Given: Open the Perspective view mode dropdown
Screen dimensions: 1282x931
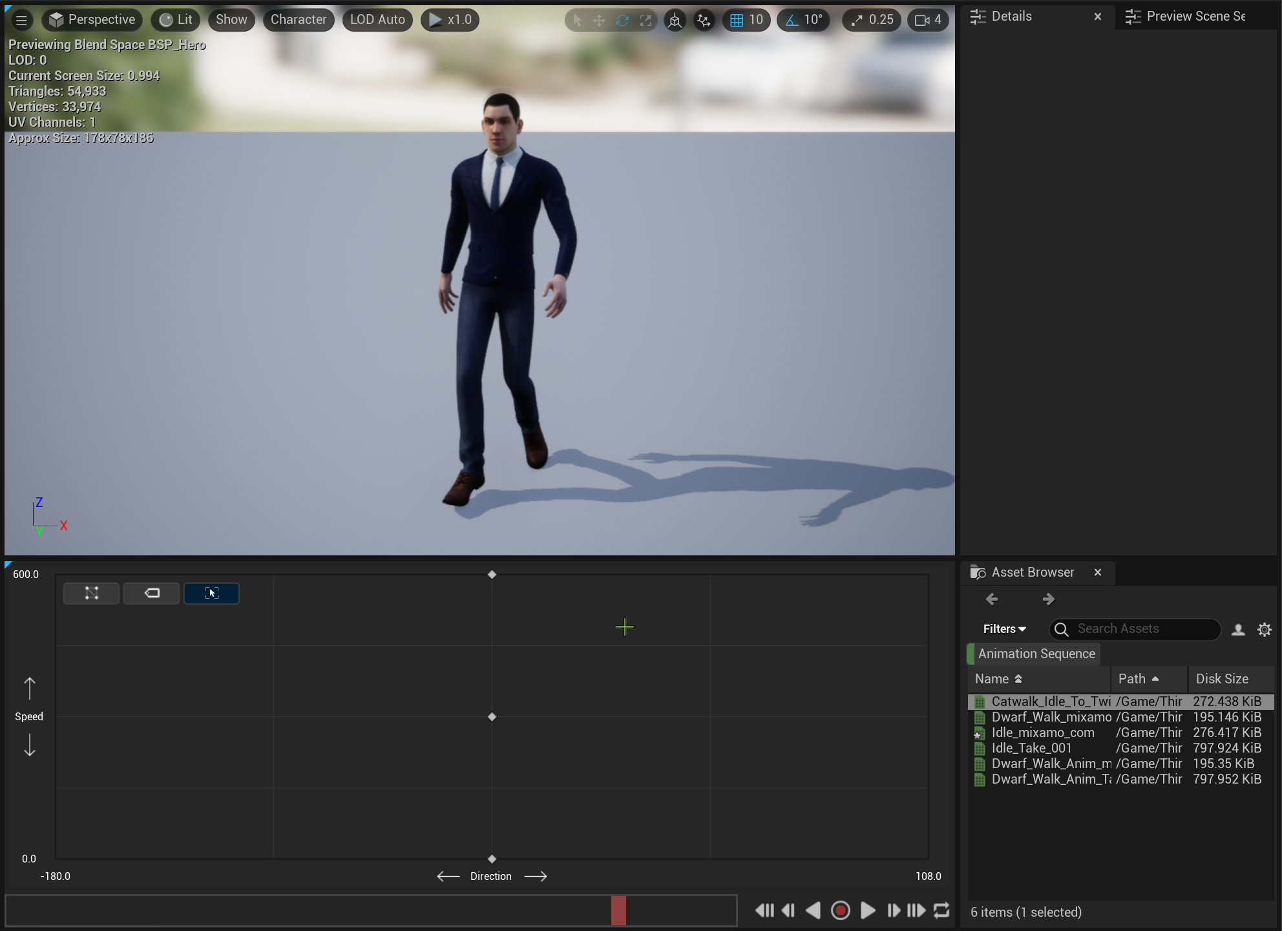Looking at the screenshot, I should pos(92,20).
